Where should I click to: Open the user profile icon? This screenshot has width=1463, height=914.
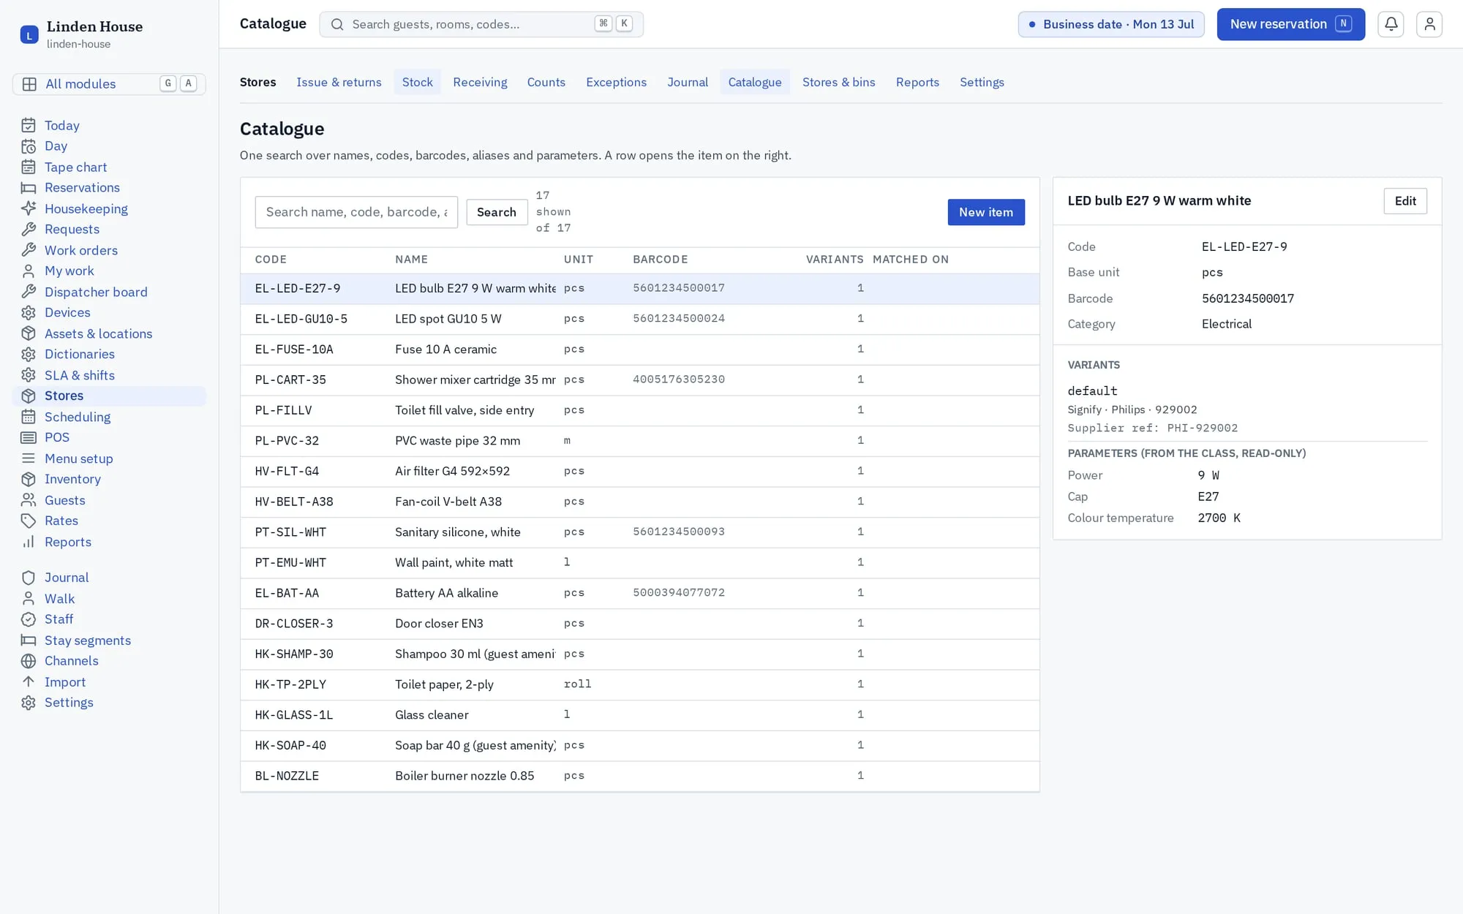tap(1429, 24)
